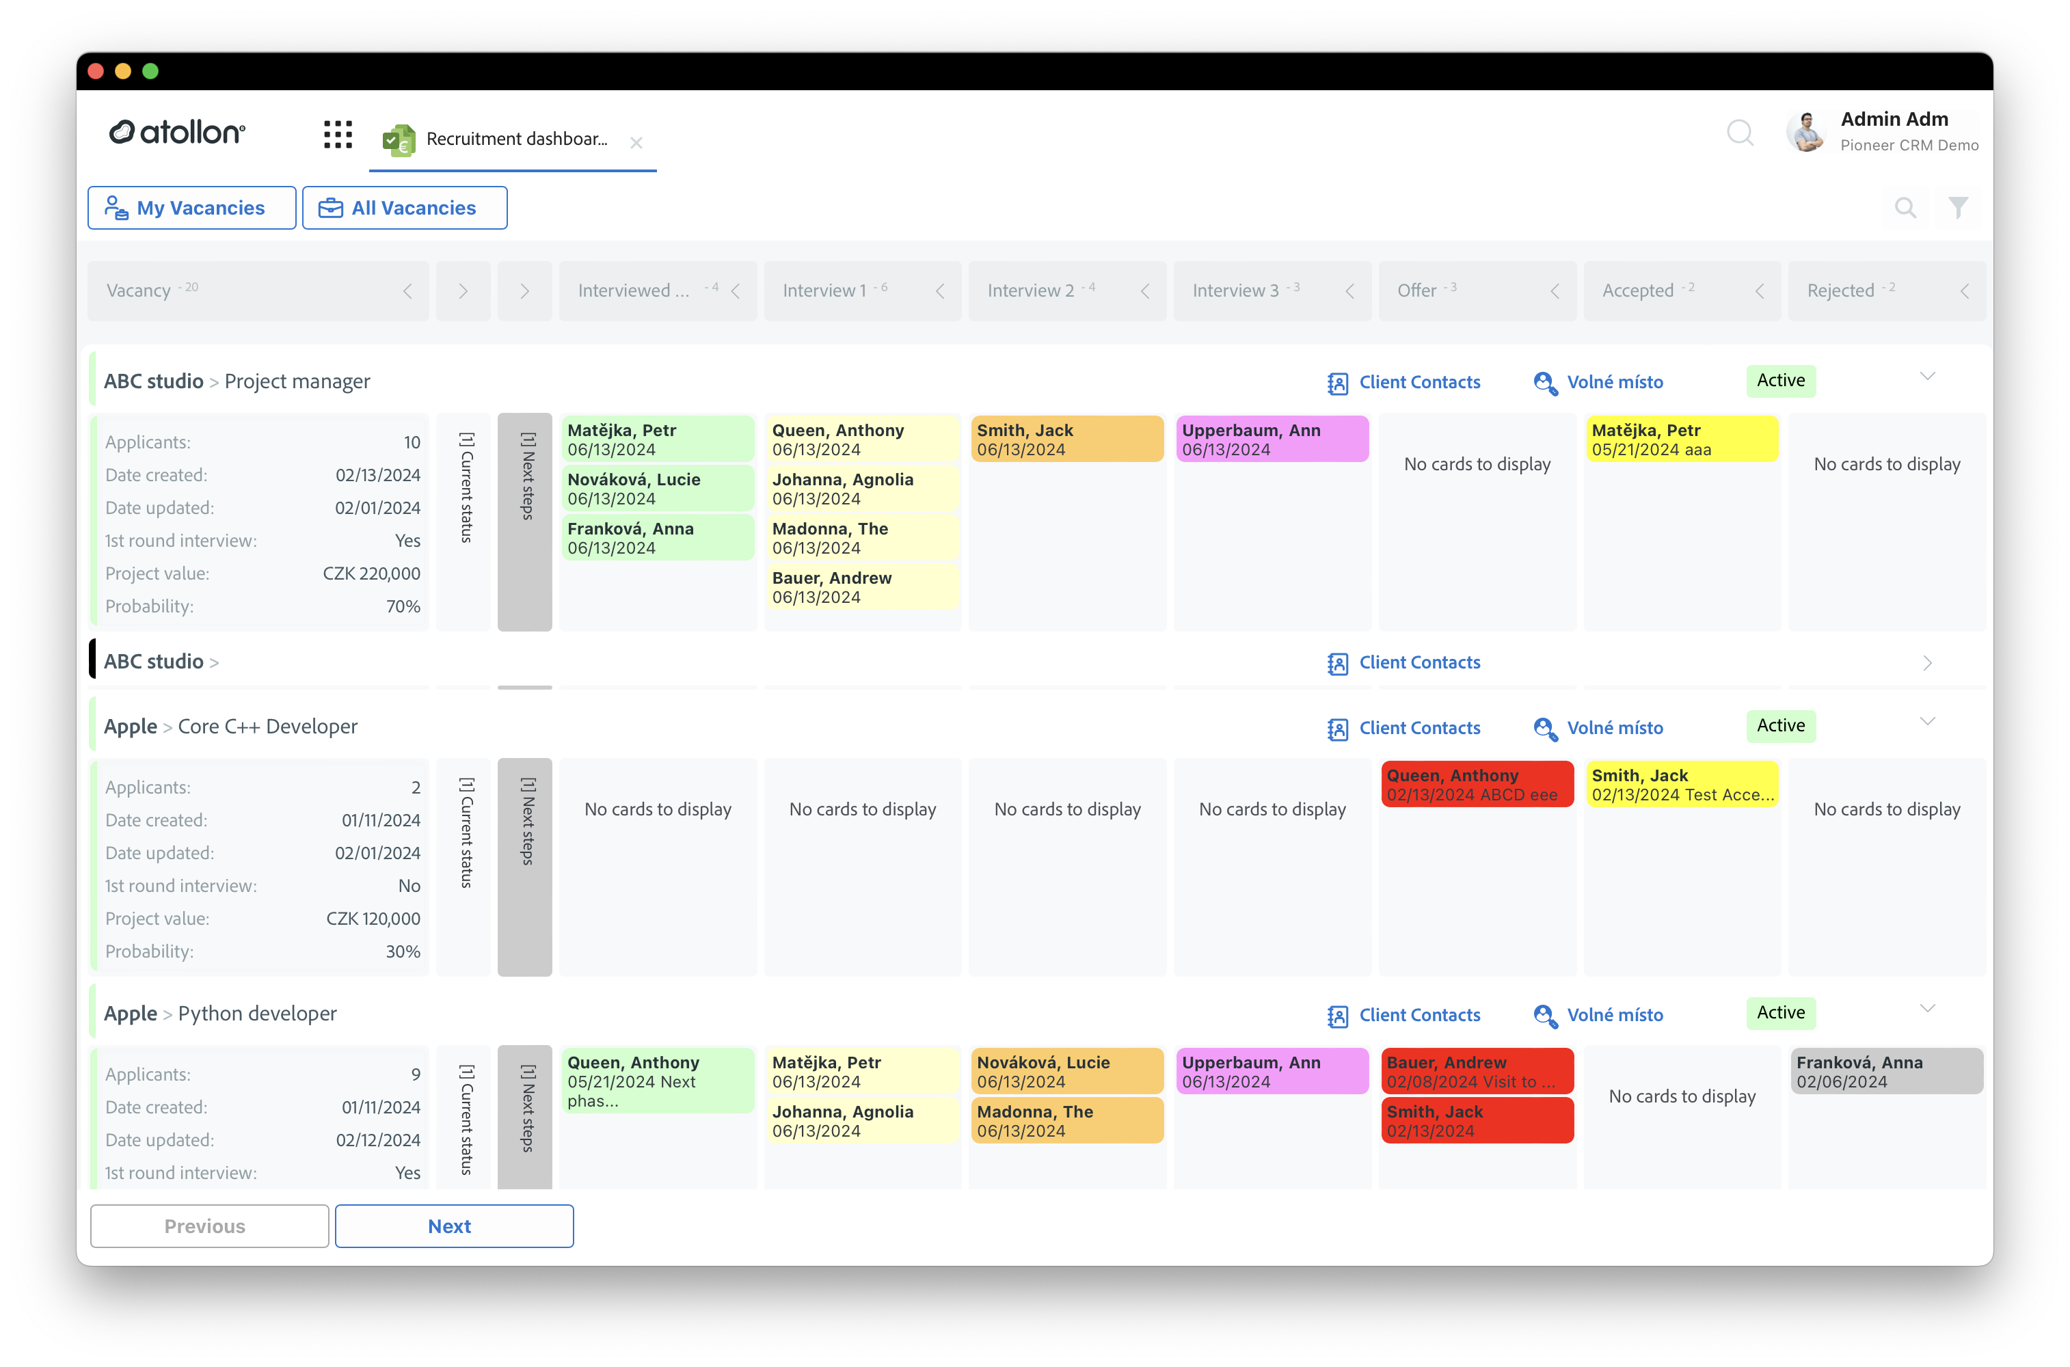This screenshot has height=1367, width=2070.
Task: Toggle the Active badge on Python developer vacancy
Action: coord(1781,1012)
